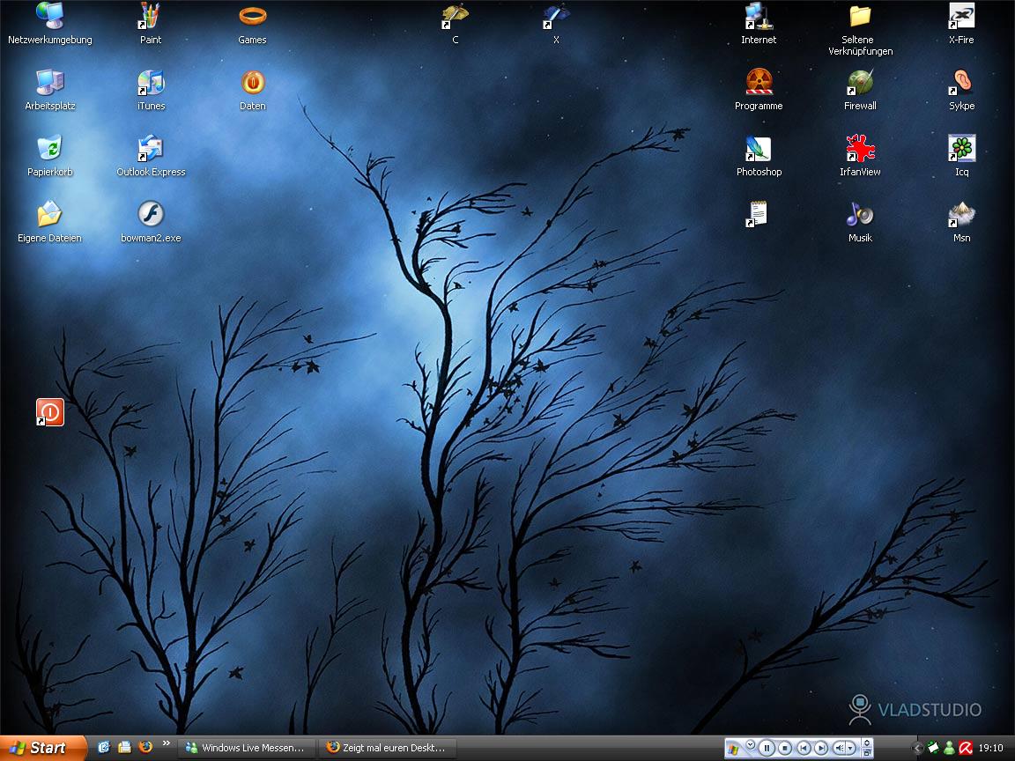Pause playback in media player toolbar
The width and height of the screenshot is (1015, 761).
(x=767, y=748)
